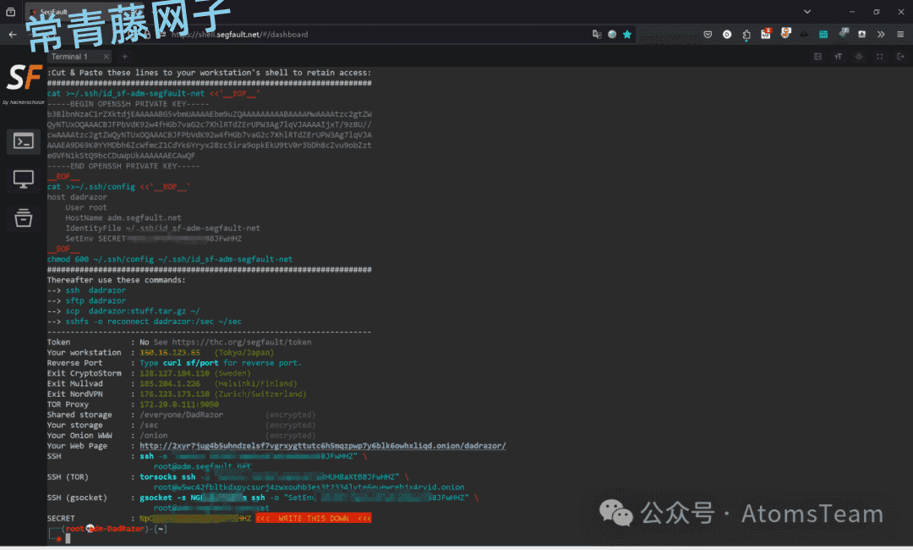Open the thc.org/segfault/token link
Image resolution: width=913 pixels, height=550 pixels.
242,342
